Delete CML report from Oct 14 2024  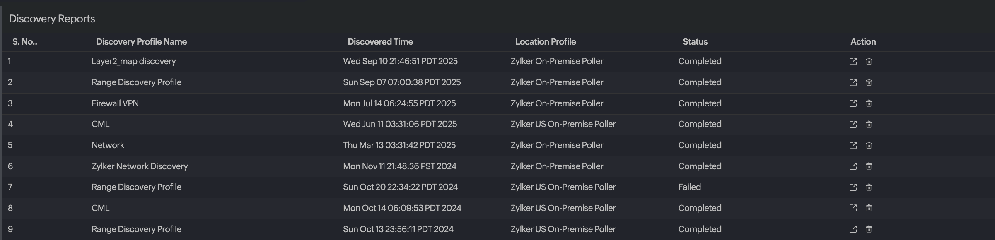pyautogui.click(x=869, y=208)
